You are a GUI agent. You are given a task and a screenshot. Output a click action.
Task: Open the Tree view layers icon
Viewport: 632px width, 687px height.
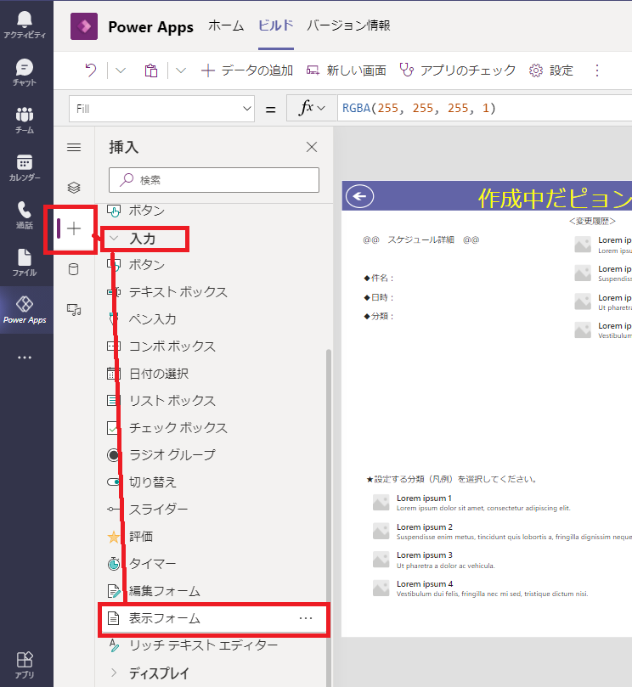74,188
